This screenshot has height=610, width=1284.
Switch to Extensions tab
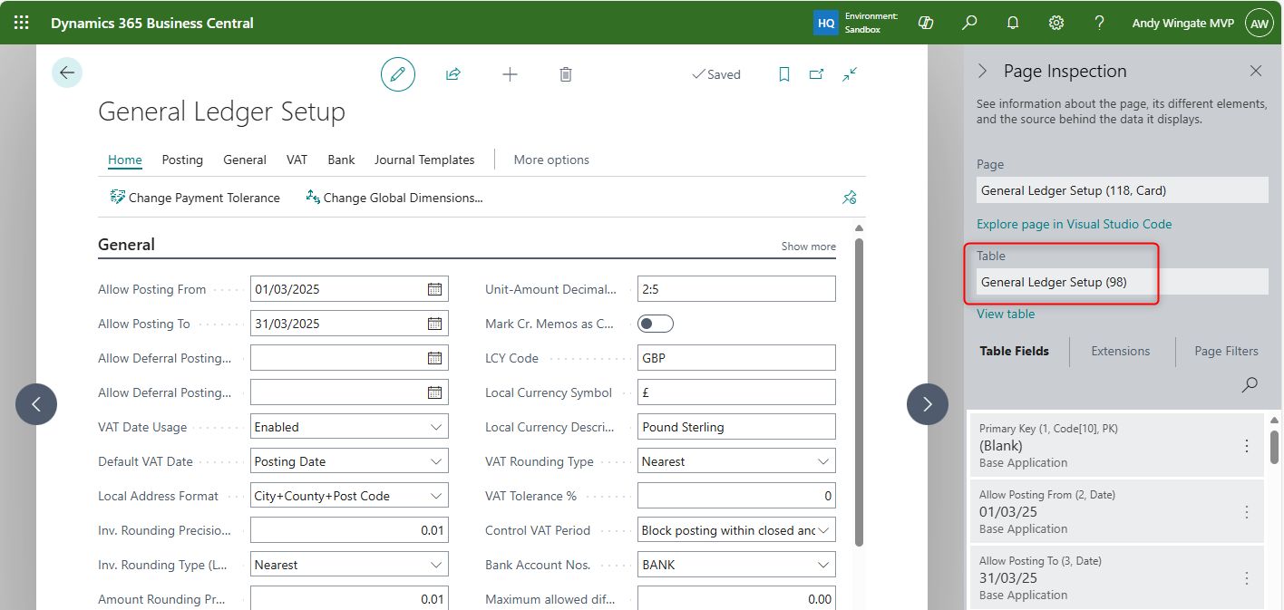pos(1121,351)
